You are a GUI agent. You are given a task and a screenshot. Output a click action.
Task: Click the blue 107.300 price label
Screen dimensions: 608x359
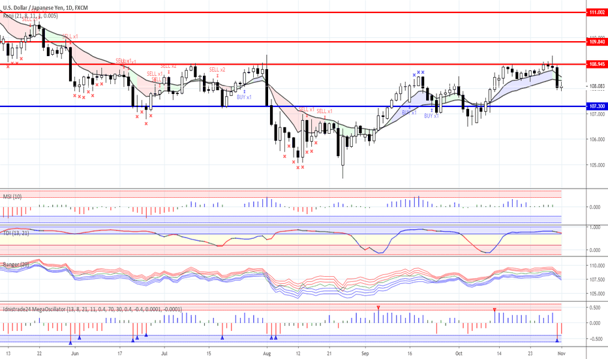597,106
